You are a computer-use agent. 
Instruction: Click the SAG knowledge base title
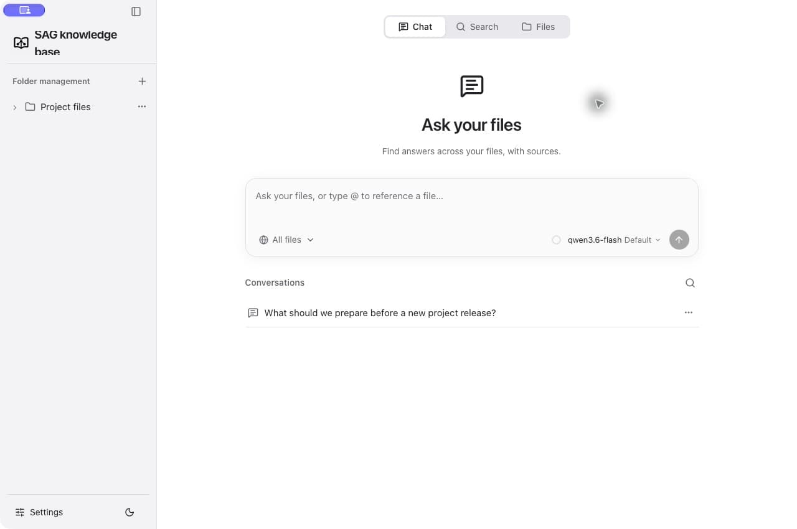pos(75,43)
